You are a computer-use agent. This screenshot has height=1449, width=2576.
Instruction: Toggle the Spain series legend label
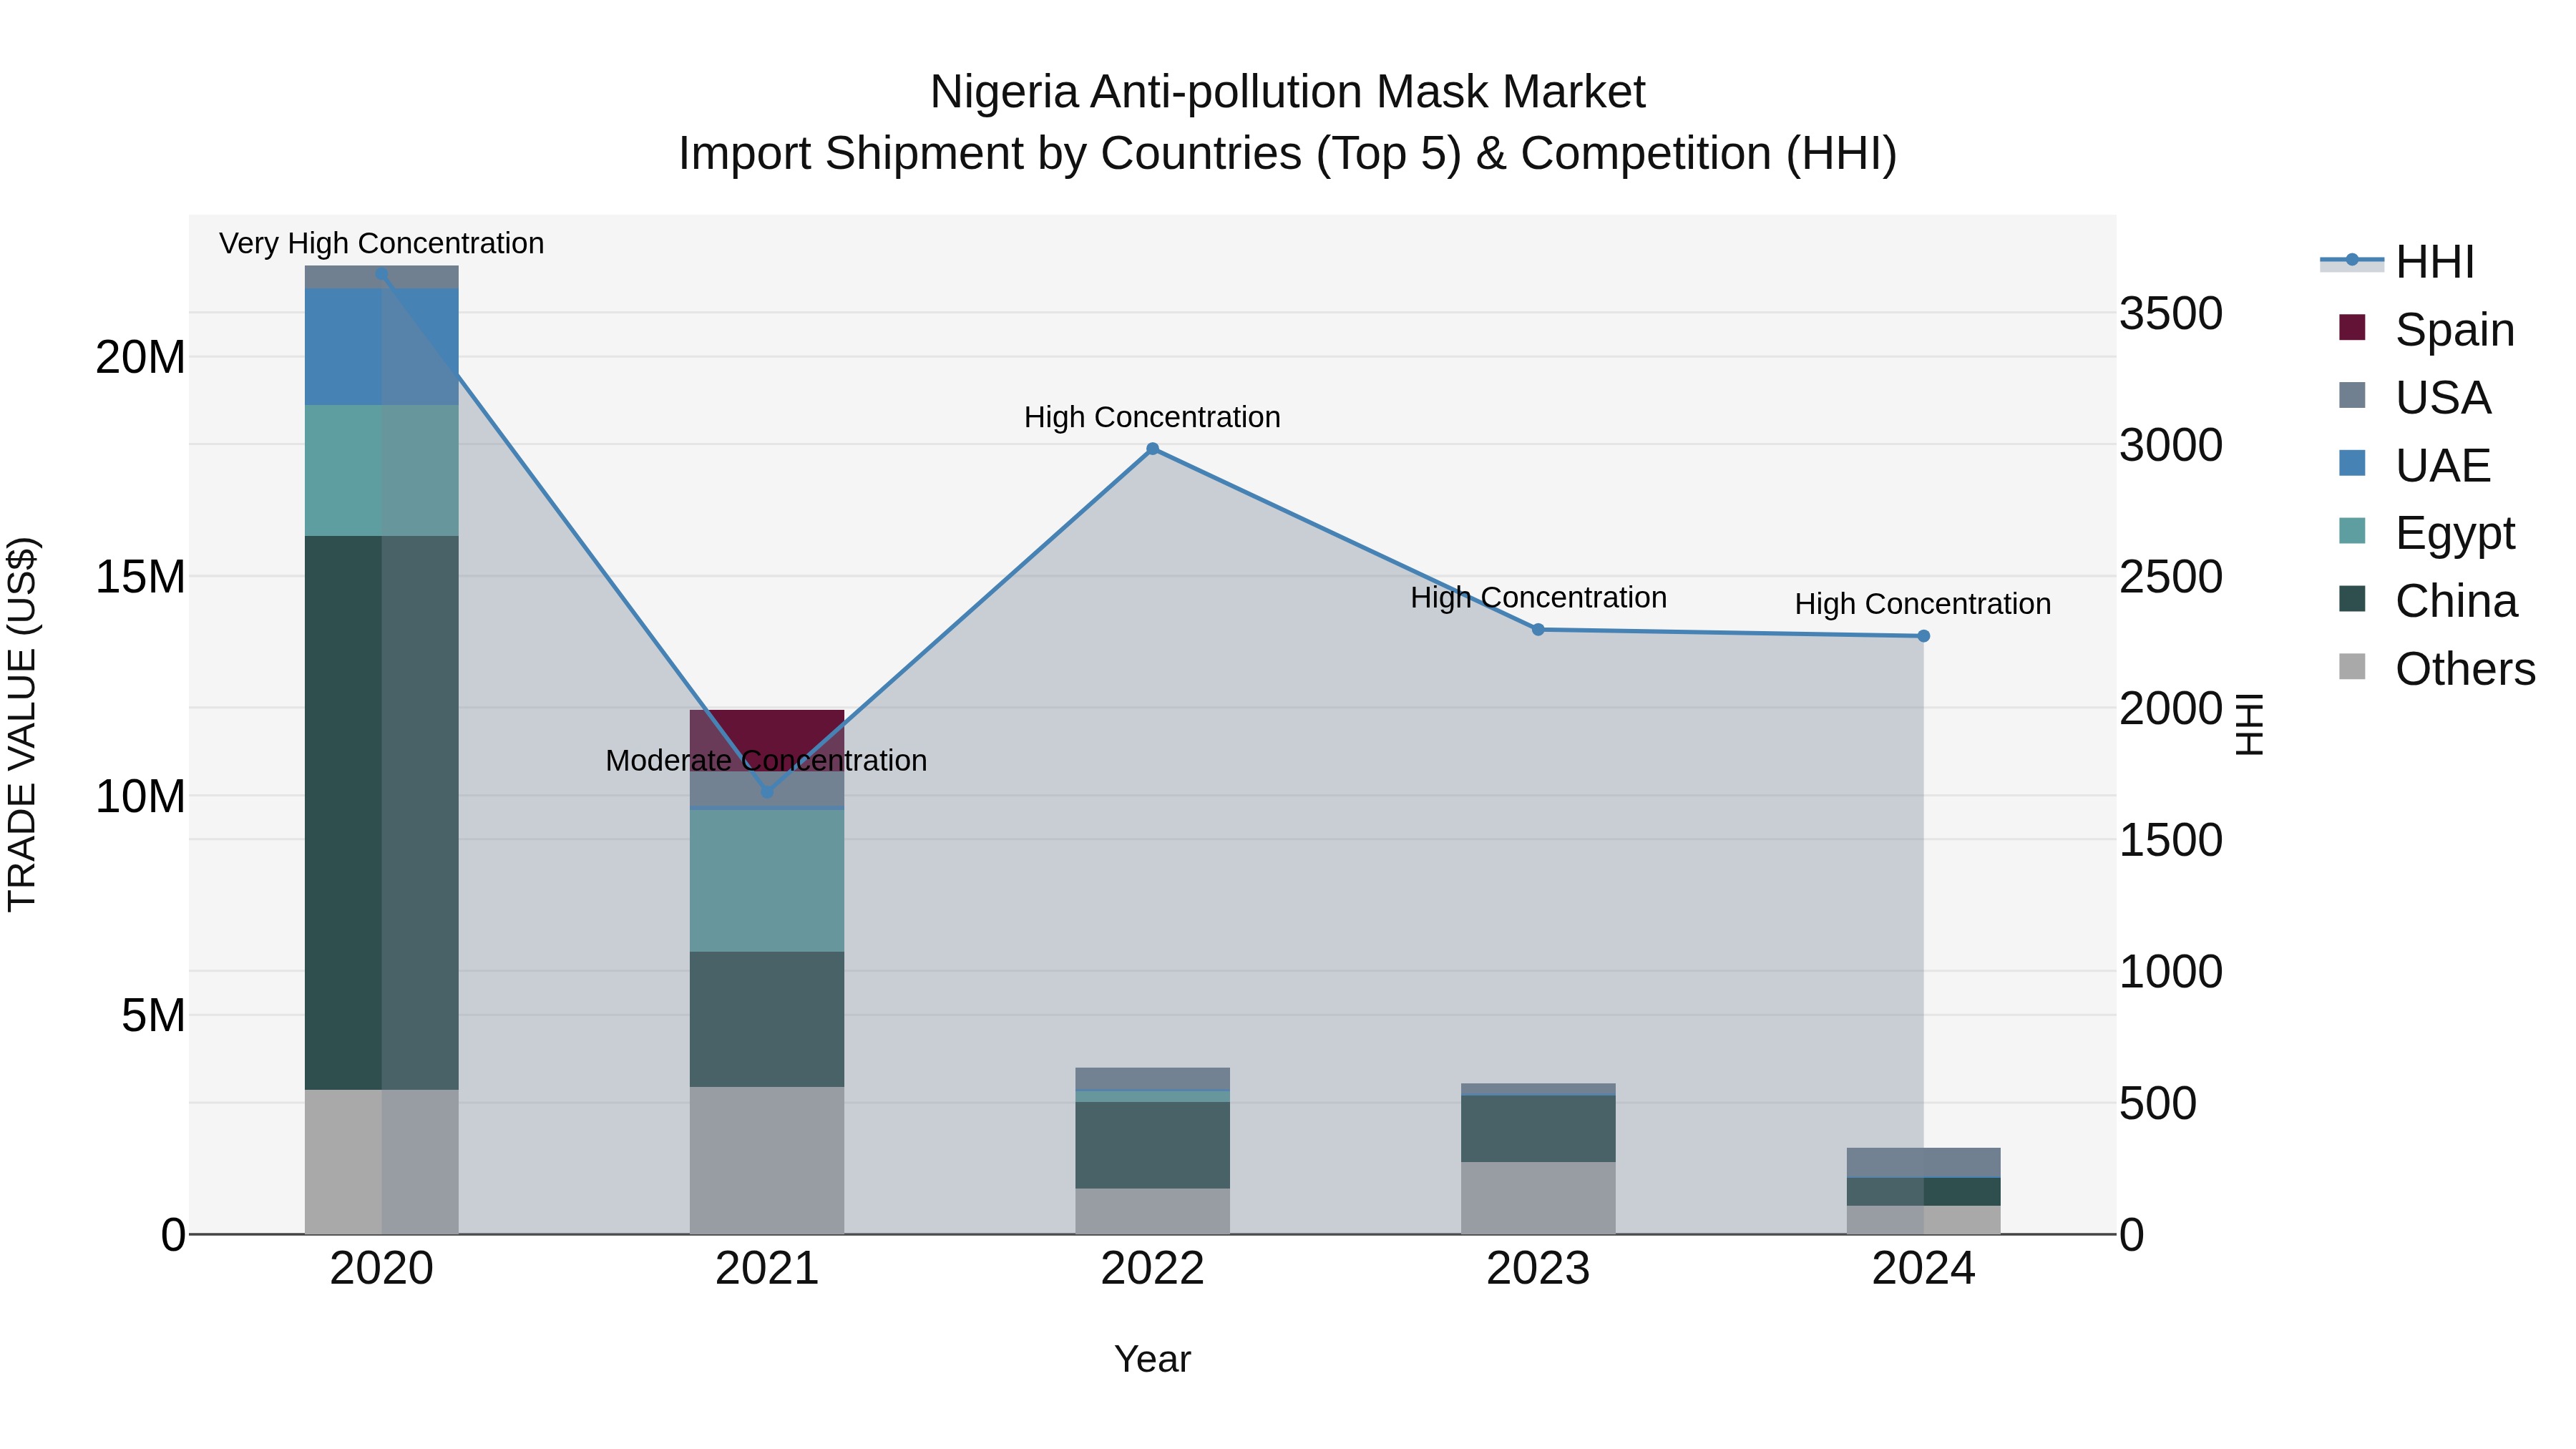pos(2455,330)
